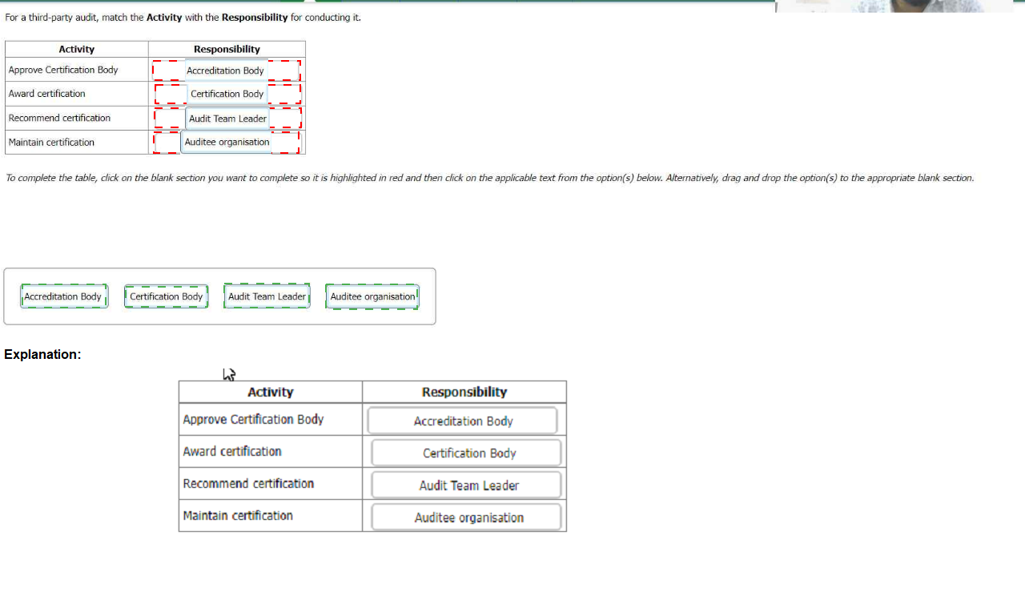Viewport: 1025px width, 596px height.
Task: Click the Activity header in top table
Action: click(76, 50)
